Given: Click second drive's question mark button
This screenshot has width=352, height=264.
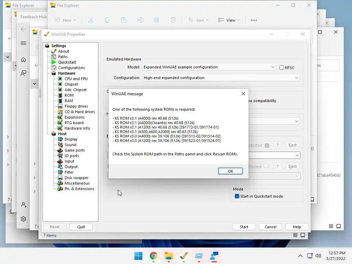Looking at the screenshot, I should 277,166.
